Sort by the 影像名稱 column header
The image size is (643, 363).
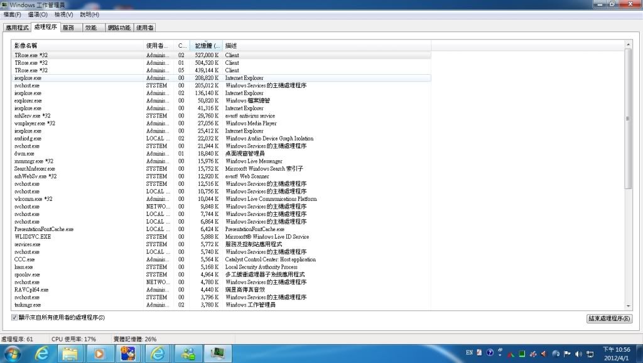click(x=77, y=45)
